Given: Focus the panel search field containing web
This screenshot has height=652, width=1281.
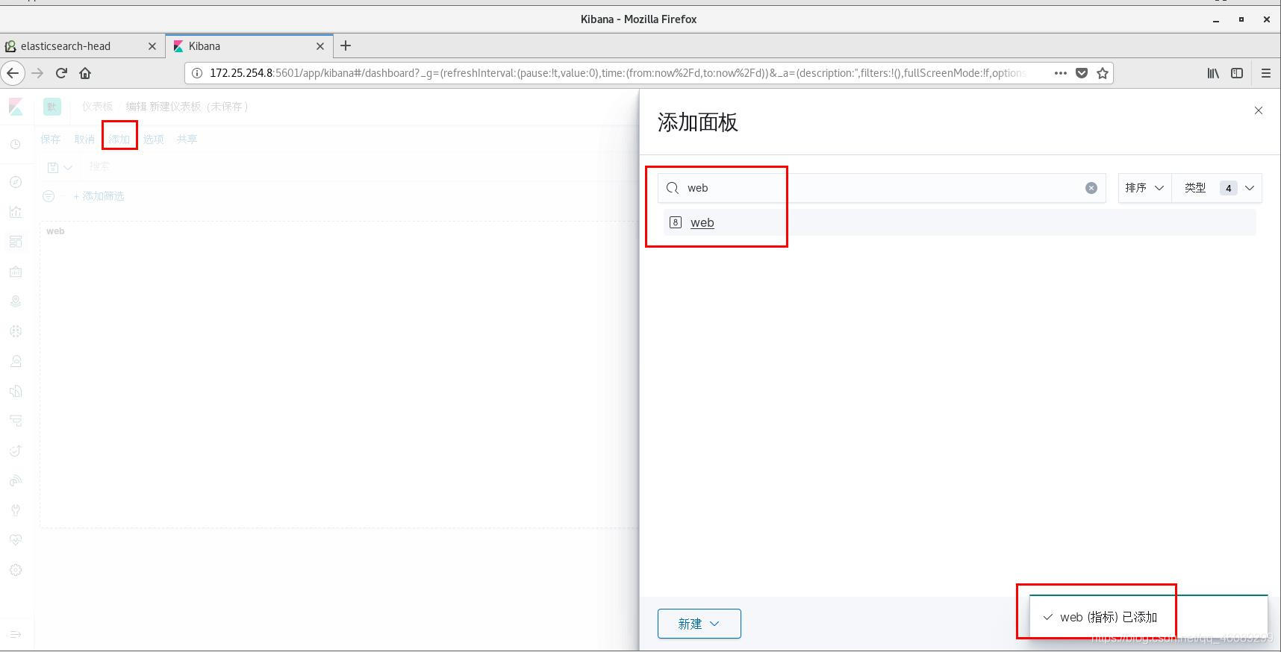Looking at the screenshot, I should (x=882, y=188).
